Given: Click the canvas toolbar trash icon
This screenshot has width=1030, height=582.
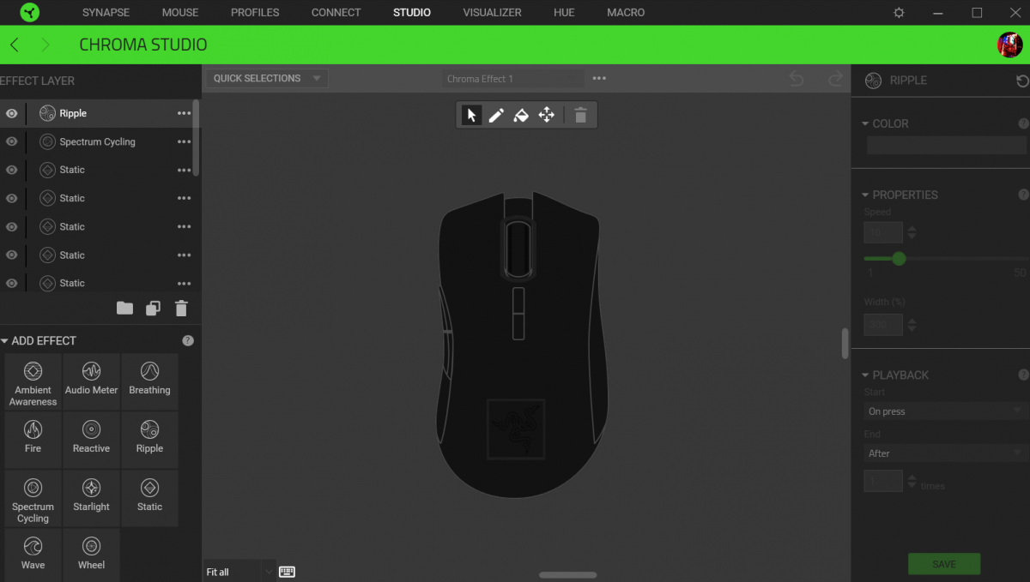Looking at the screenshot, I should pyautogui.click(x=581, y=115).
